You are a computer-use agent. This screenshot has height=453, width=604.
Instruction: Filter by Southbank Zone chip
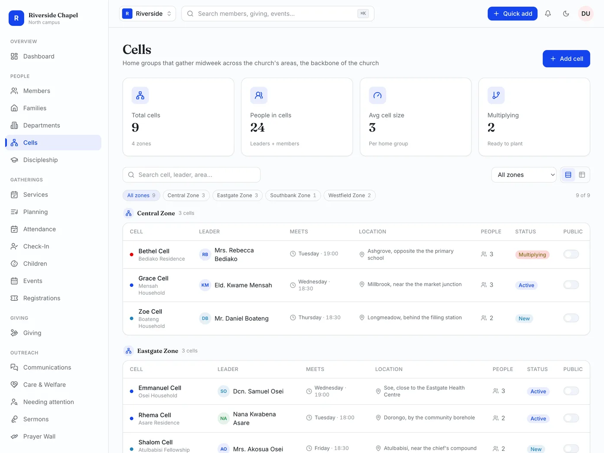pos(293,195)
